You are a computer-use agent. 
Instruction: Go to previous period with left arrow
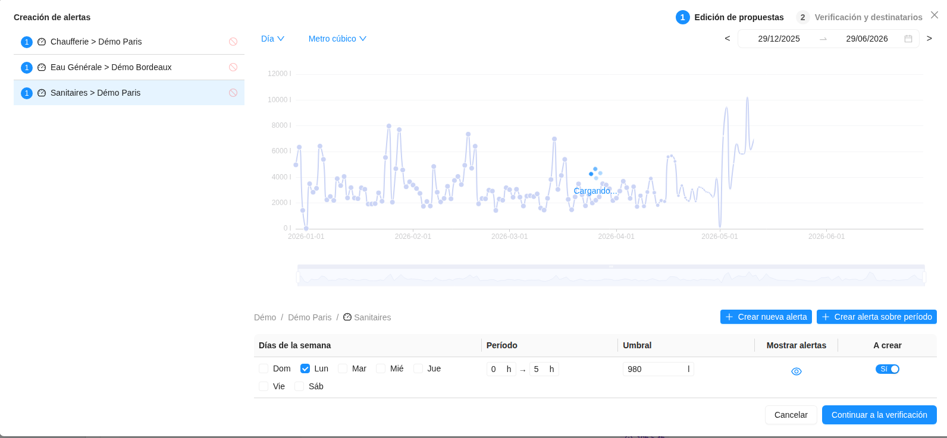tap(727, 39)
